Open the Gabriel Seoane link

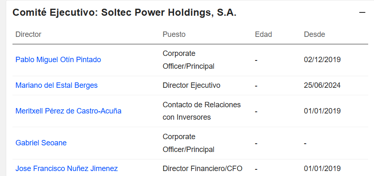pyautogui.click(x=41, y=143)
